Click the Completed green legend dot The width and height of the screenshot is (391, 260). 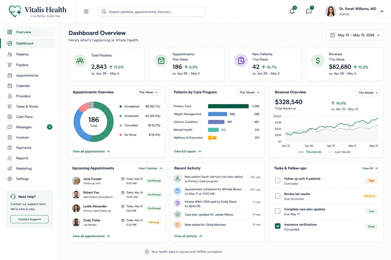tap(121, 106)
